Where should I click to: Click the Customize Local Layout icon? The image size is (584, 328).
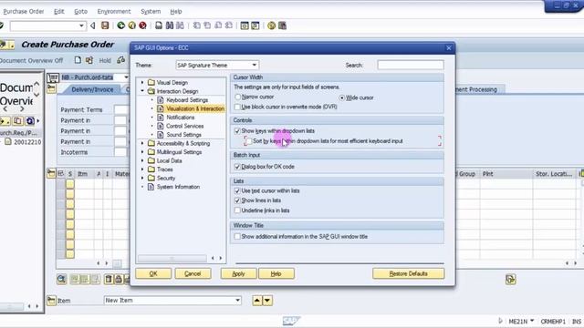pyautogui.click(x=282, y=26)
